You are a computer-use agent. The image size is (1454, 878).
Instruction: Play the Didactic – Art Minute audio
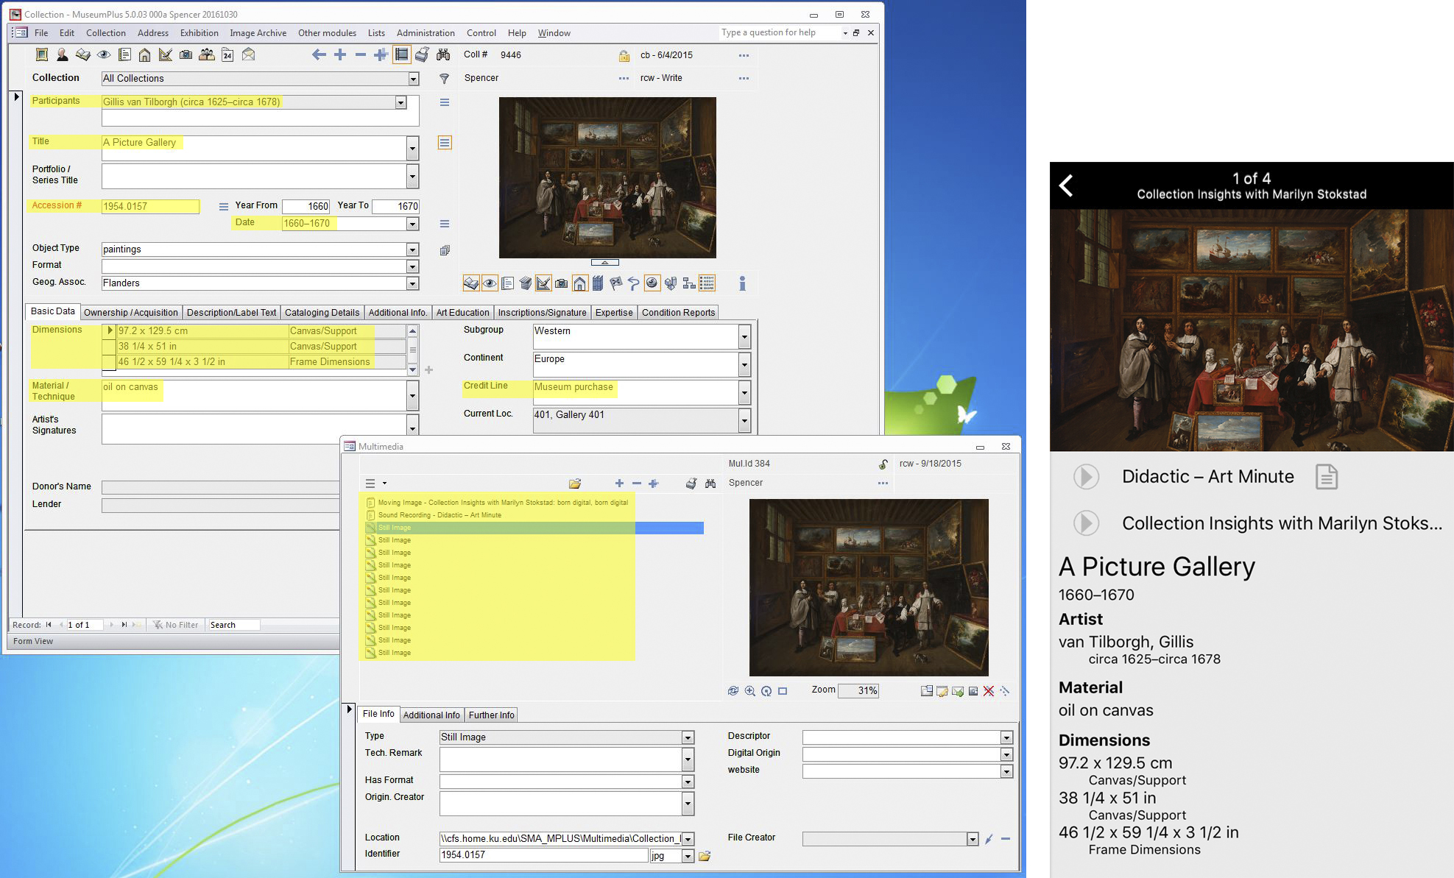1086,477
